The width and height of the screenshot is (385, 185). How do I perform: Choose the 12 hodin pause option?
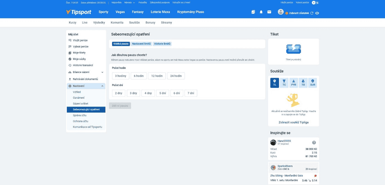(157, 76)
